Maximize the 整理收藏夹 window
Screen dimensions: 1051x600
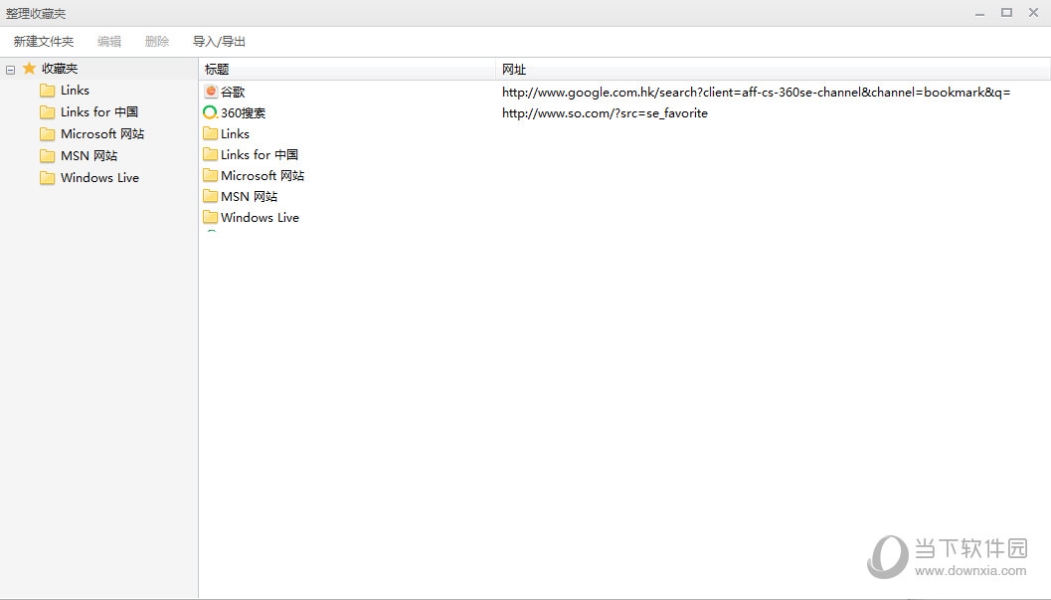[1006, 12]
